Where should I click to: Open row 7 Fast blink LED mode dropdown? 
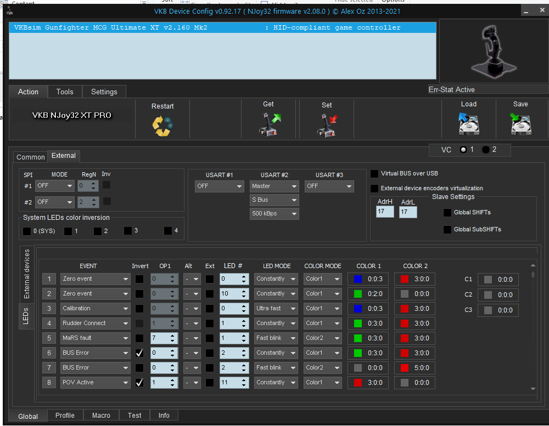276,367
